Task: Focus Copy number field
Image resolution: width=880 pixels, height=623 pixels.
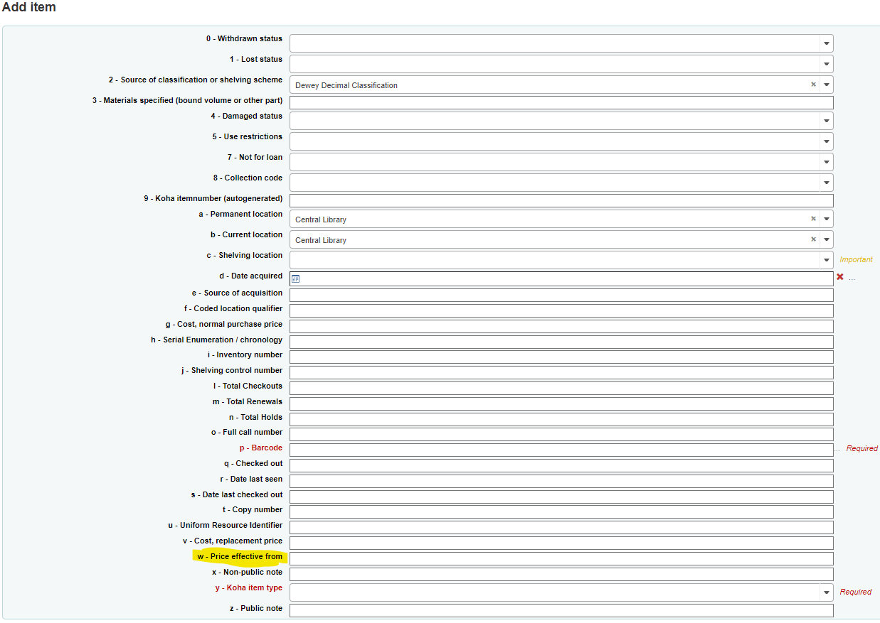Action: pyautogui.click(x=561, y=511)
